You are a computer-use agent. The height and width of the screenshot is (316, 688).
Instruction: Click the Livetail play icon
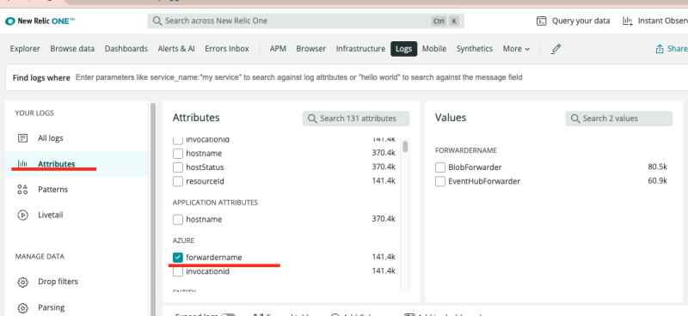coord(22,216)
